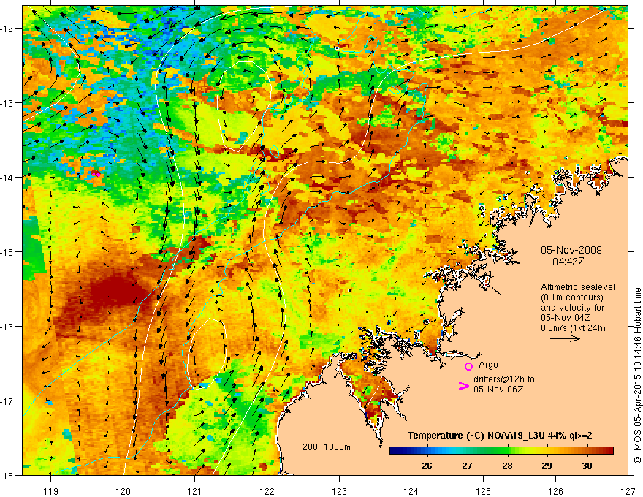Click the closed white contour near 121.7E, 13S

pos(244,107)
